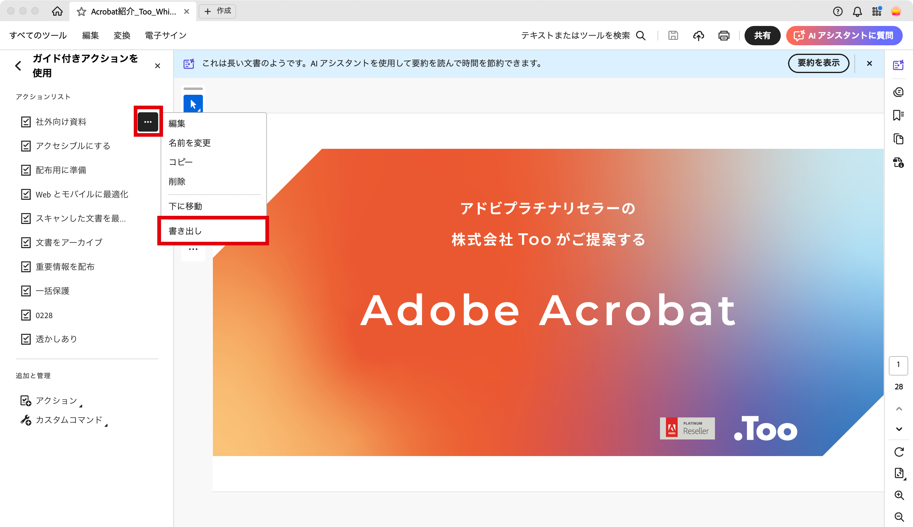Choose 名前を変更 from context menu
913x527 pixels.
click(x=190, y=143)
